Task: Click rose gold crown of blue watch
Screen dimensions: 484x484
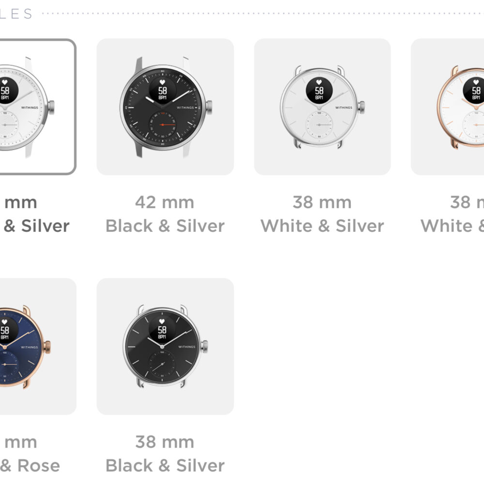Action: pos(47,347)
